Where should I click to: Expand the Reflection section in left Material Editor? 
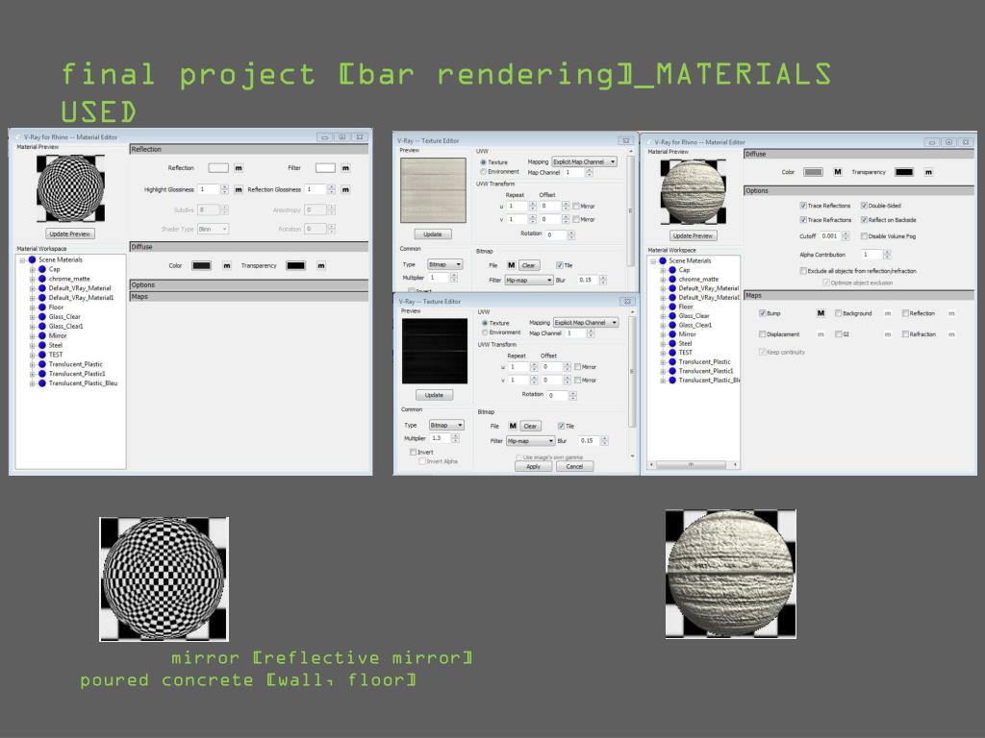pyautogui.click(x=249, y=149)
